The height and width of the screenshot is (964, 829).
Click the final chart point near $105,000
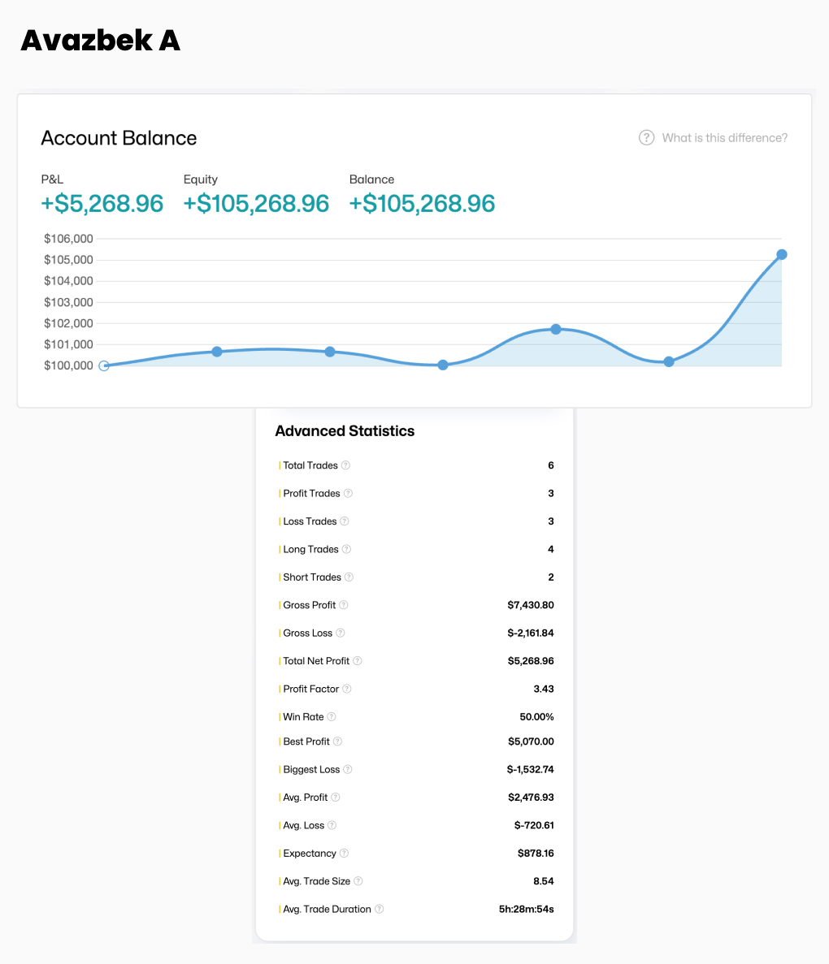click(x=782, y=255)
